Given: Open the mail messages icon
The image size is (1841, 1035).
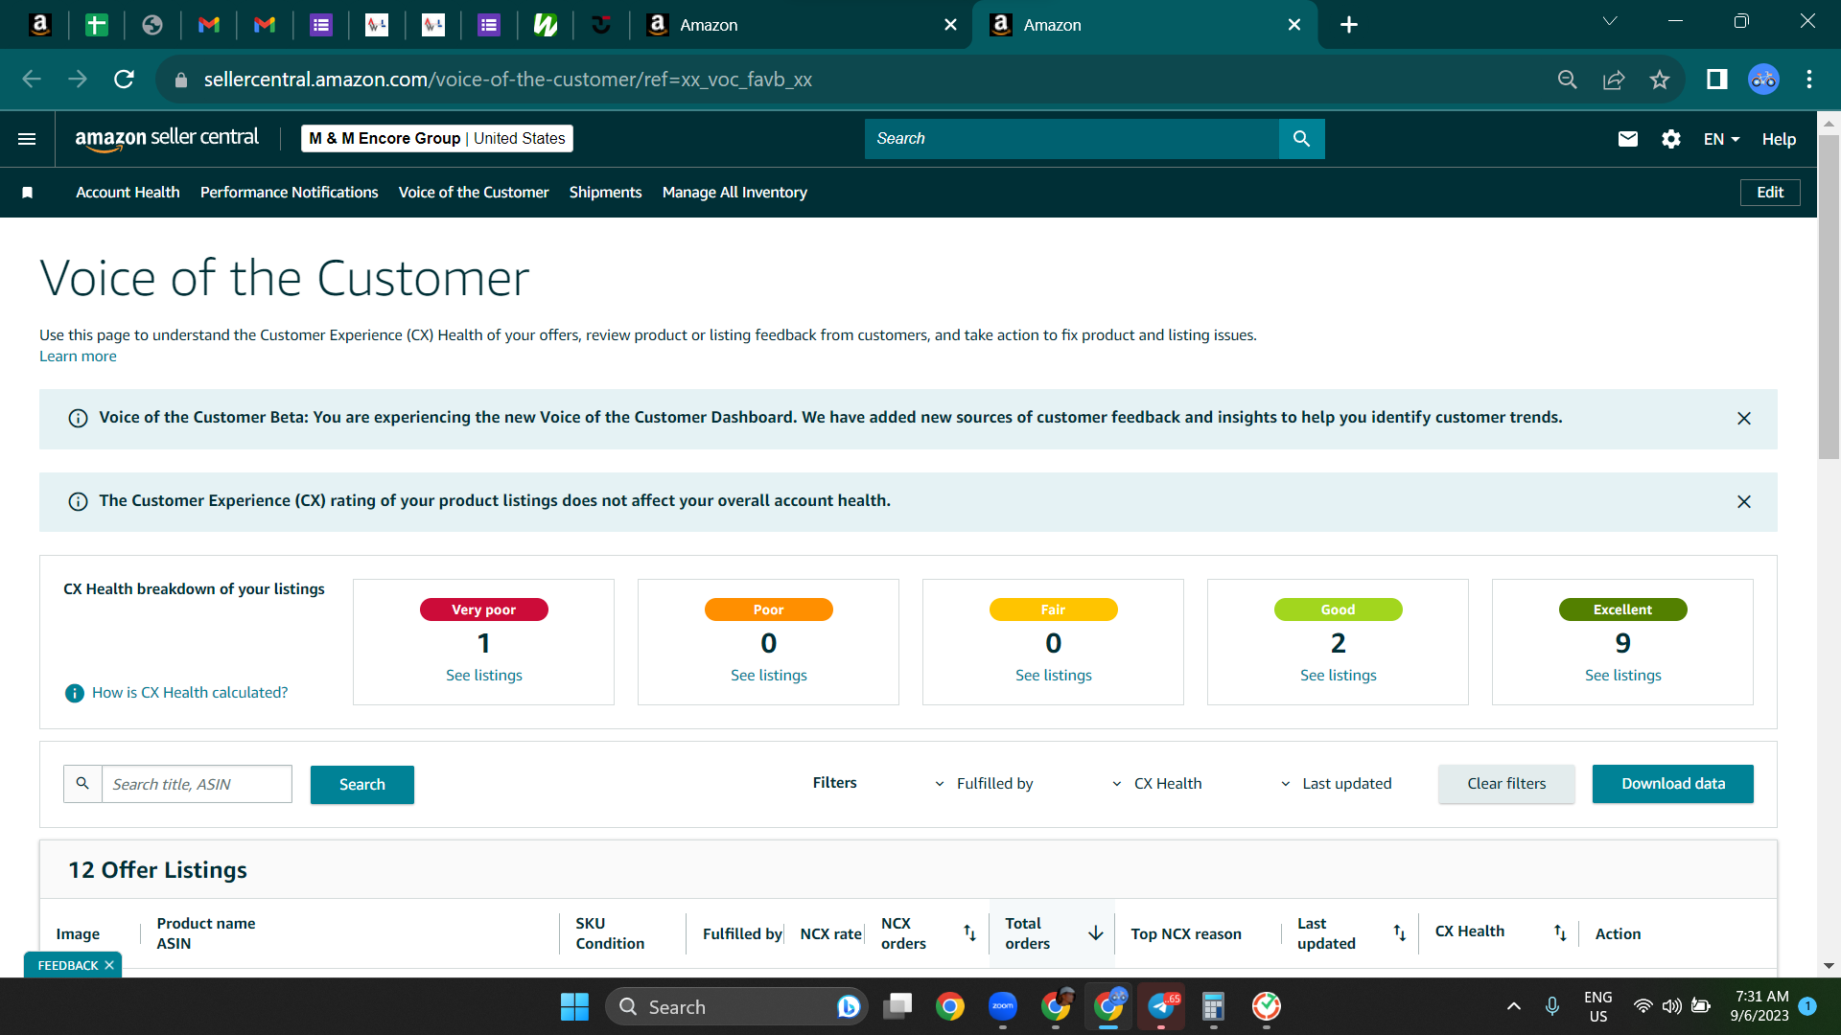Looking at the screenshot, I should [x=1627, y=139].
